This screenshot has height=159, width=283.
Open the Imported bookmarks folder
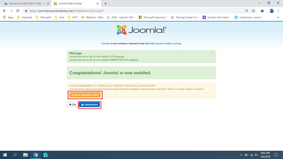24,17
